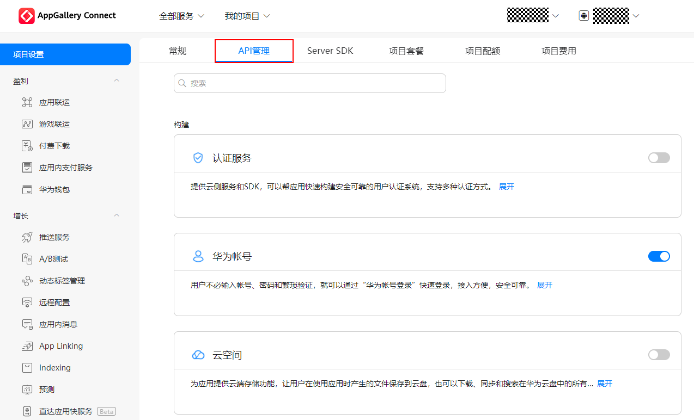This screenshot has height=420, width=694.
Task: Click 展开 link under 认证服务 description
Action: click(x=506, y=187)
